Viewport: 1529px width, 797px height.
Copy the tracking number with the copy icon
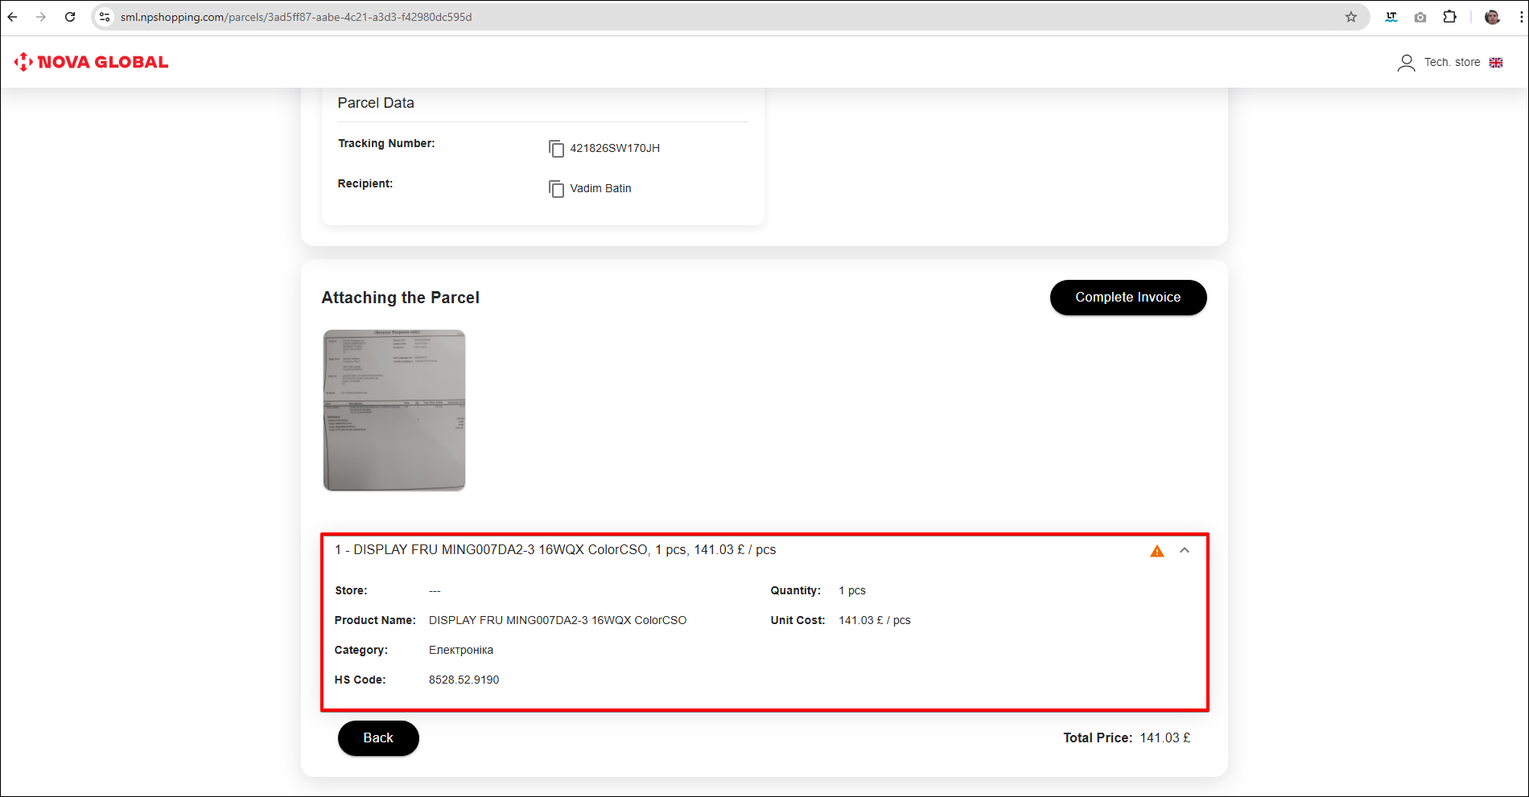click(556, 149)
